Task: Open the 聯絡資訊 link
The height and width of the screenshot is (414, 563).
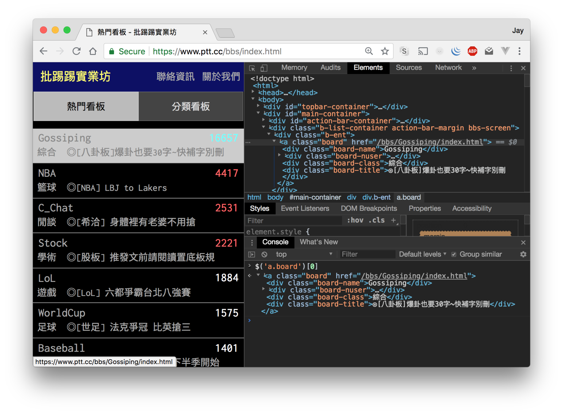Action: click(x=176, y=76)
